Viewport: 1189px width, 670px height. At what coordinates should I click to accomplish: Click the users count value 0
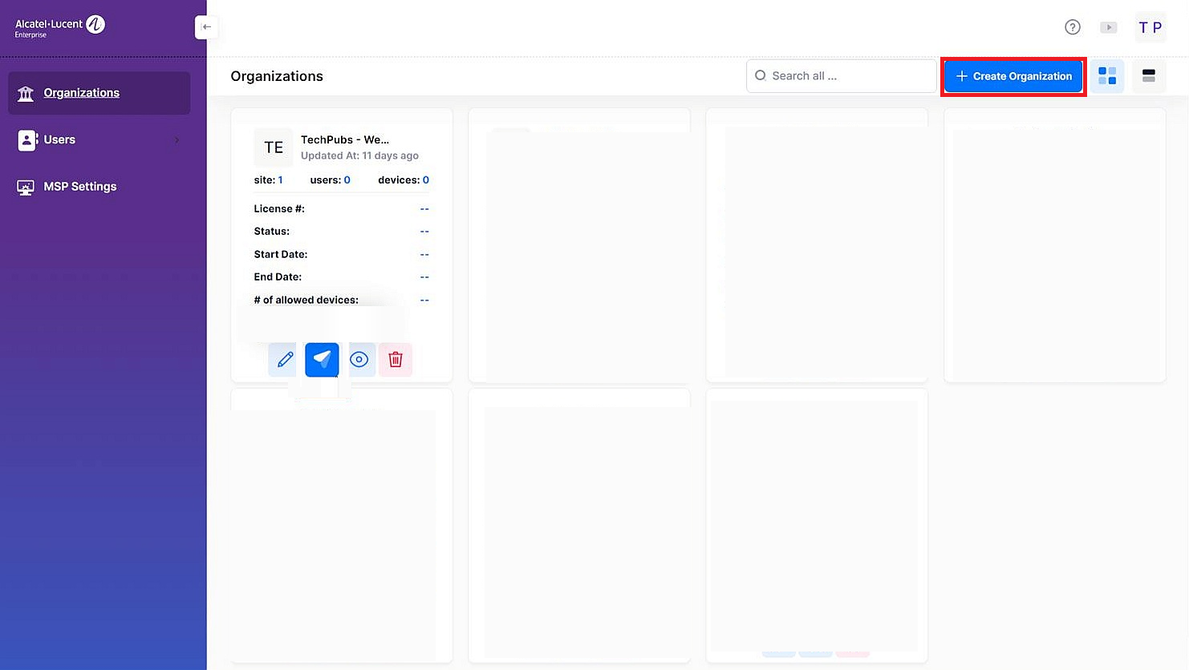tap(347, 180)
